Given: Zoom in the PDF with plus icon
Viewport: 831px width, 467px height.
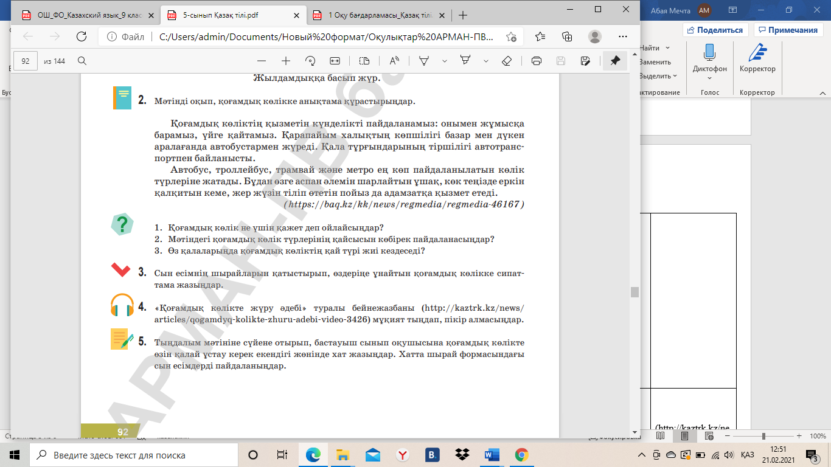Looking at the screenshot, I should click(x=286, y=61).
